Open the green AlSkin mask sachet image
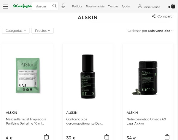178x140 pixels. click(28, 75)
